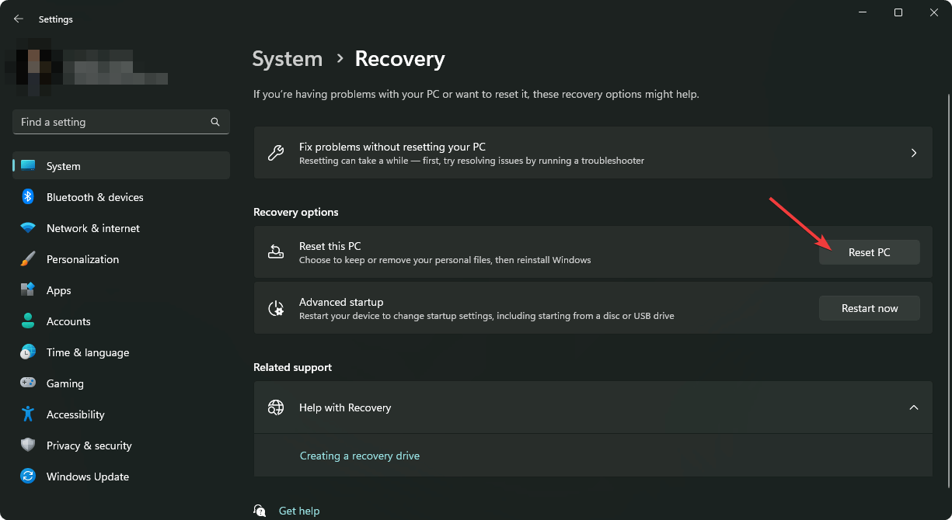
Task: Click Restart now for Advanced startup
Action: (x=869, y=308)
